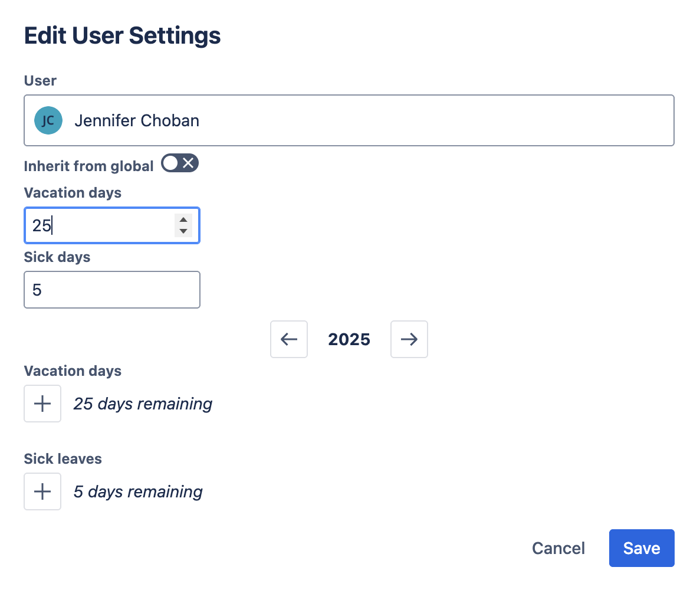Image resolution: width=700 pixels, height=590 pixels.
Task: Click the '25 days remaining' text
Action: click(143, 404)
